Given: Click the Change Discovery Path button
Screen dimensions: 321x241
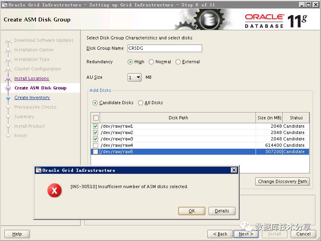Looking at the screenshot, I should tap(282, 181).
